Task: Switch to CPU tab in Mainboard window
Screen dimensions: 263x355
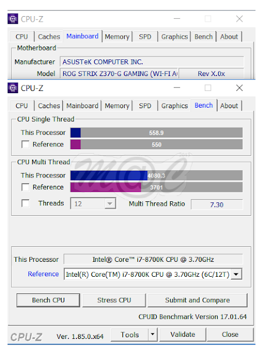Action: (x=22, y=37)
